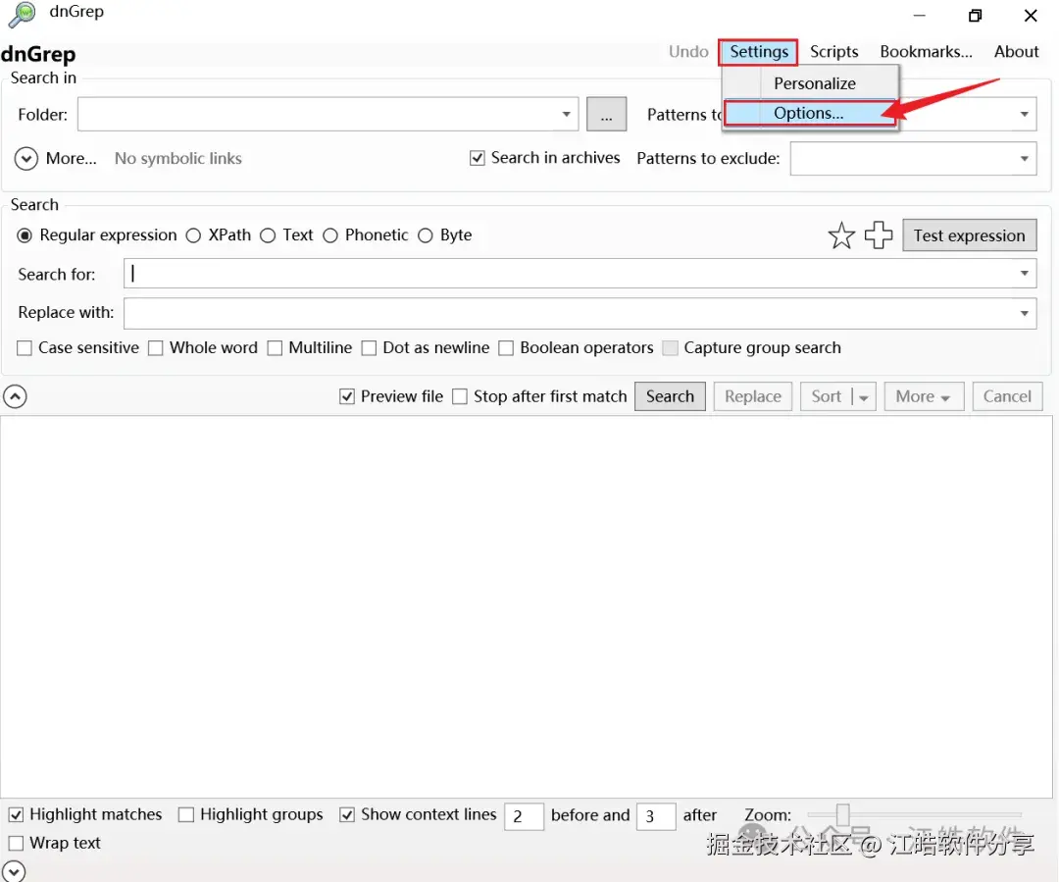Expand the More... search options chevron
Viewport: 1059px width, 882px height.
point(26,159)
